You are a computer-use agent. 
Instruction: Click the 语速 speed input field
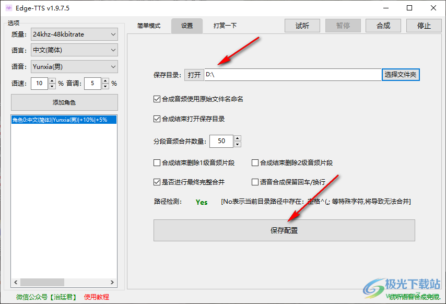39,84
